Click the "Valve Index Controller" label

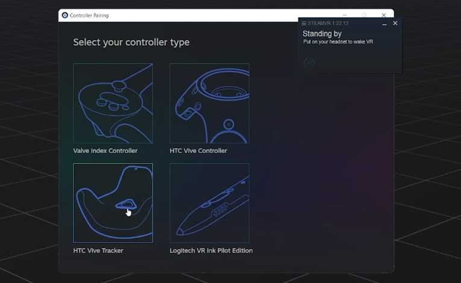click(105, 151)
